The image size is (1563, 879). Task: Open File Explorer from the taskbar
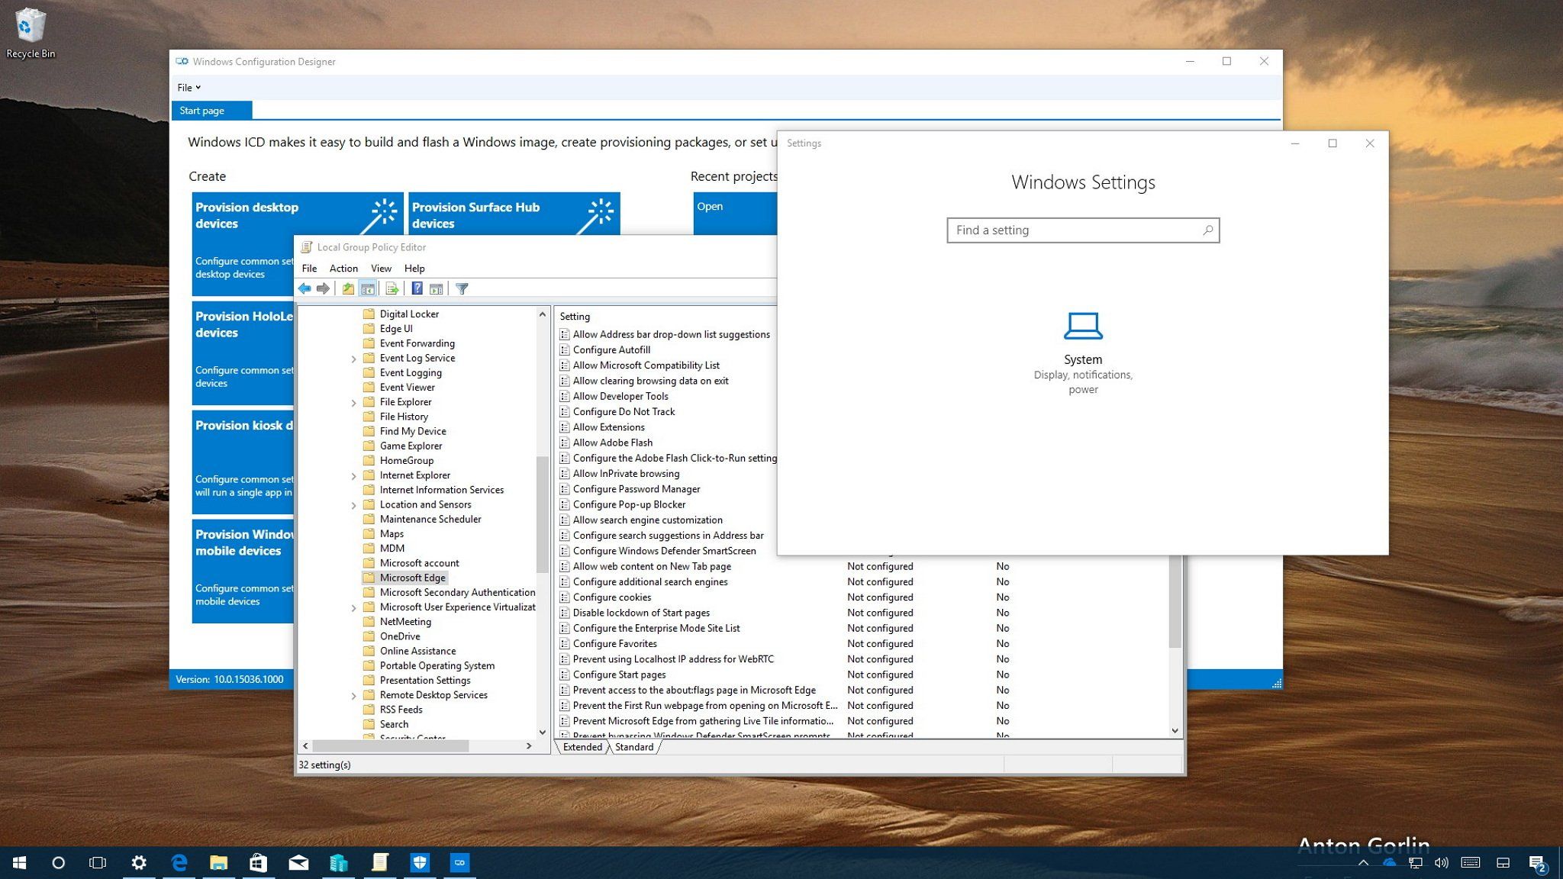(219, 863)
